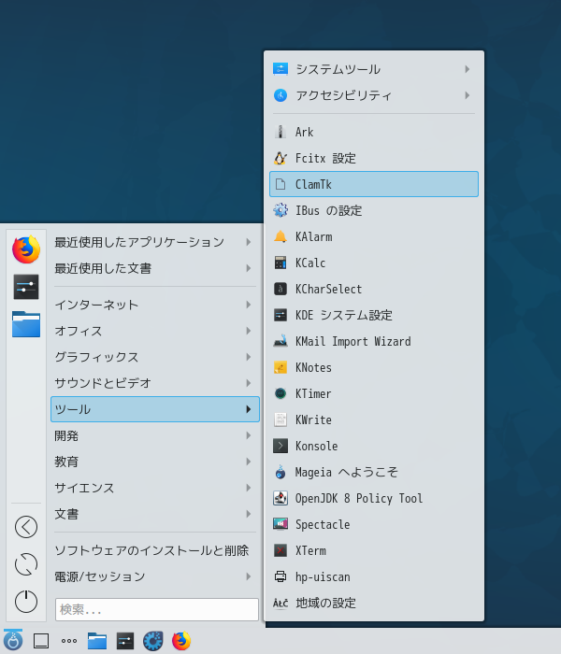Image resolution: width=561 pixels, height=654 pixels.
Task: Click the restart circular-arrows sidebar icon
Action: tap(26, 564)
